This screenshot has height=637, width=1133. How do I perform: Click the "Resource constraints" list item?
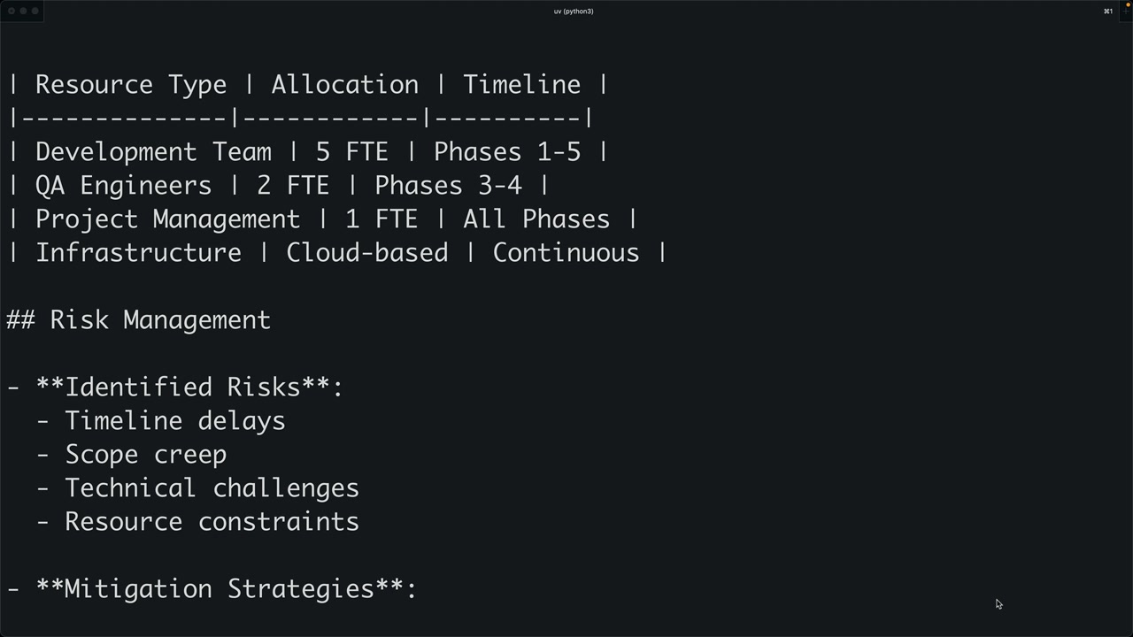[212, 522]
